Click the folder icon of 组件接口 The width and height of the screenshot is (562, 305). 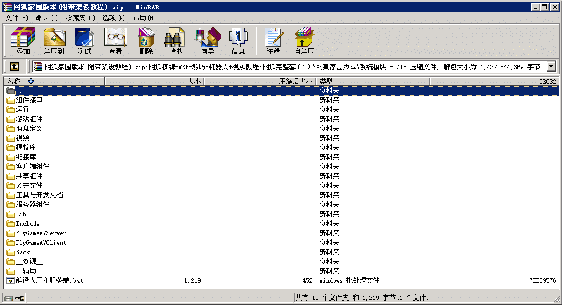tap(11, 100)
